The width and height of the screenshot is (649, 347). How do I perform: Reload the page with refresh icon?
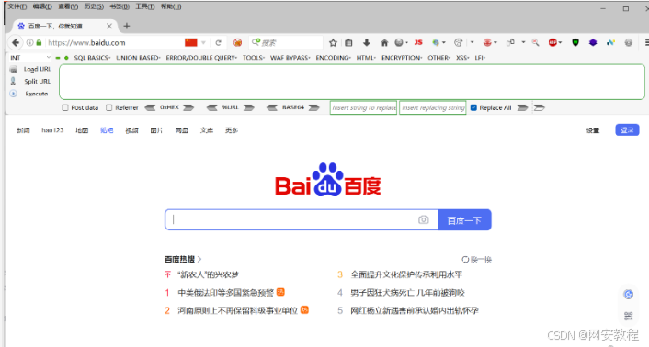pos(218,42)
